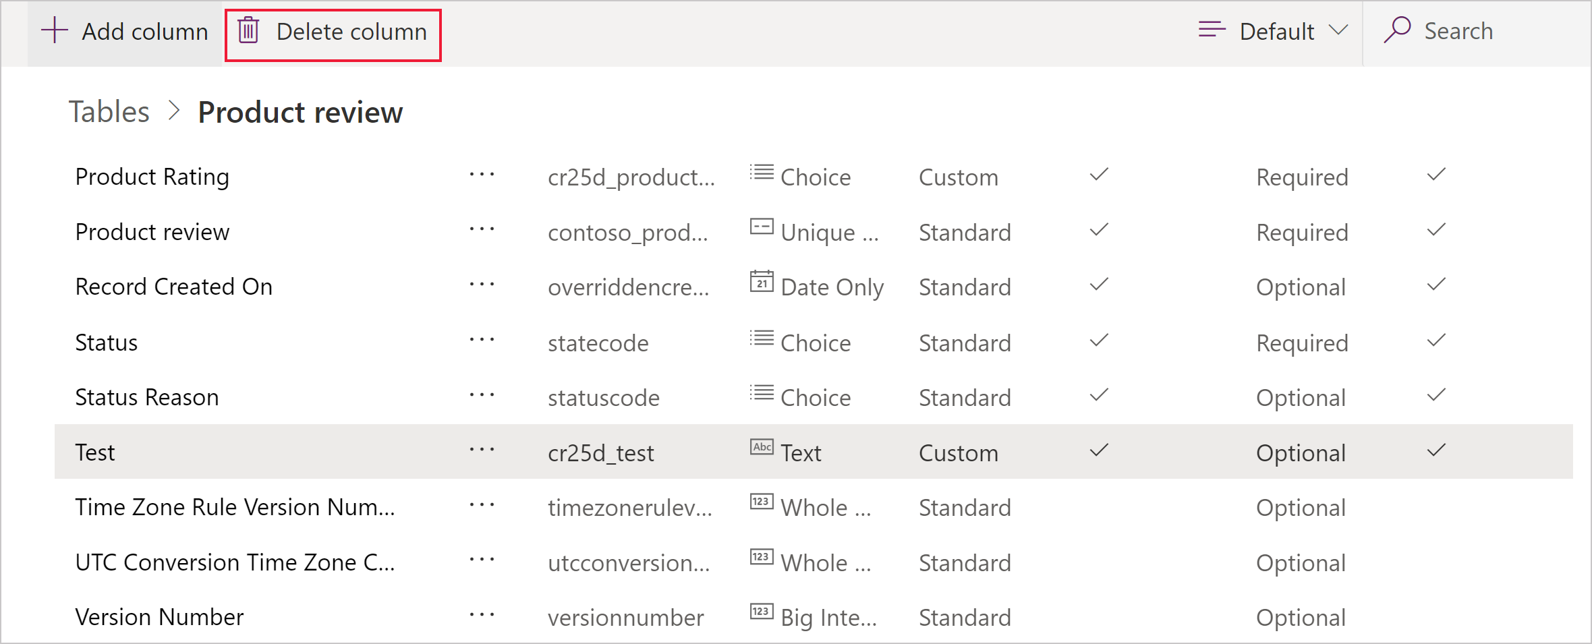Open the ellipsis menu on Record Created On

click(482, 285)
